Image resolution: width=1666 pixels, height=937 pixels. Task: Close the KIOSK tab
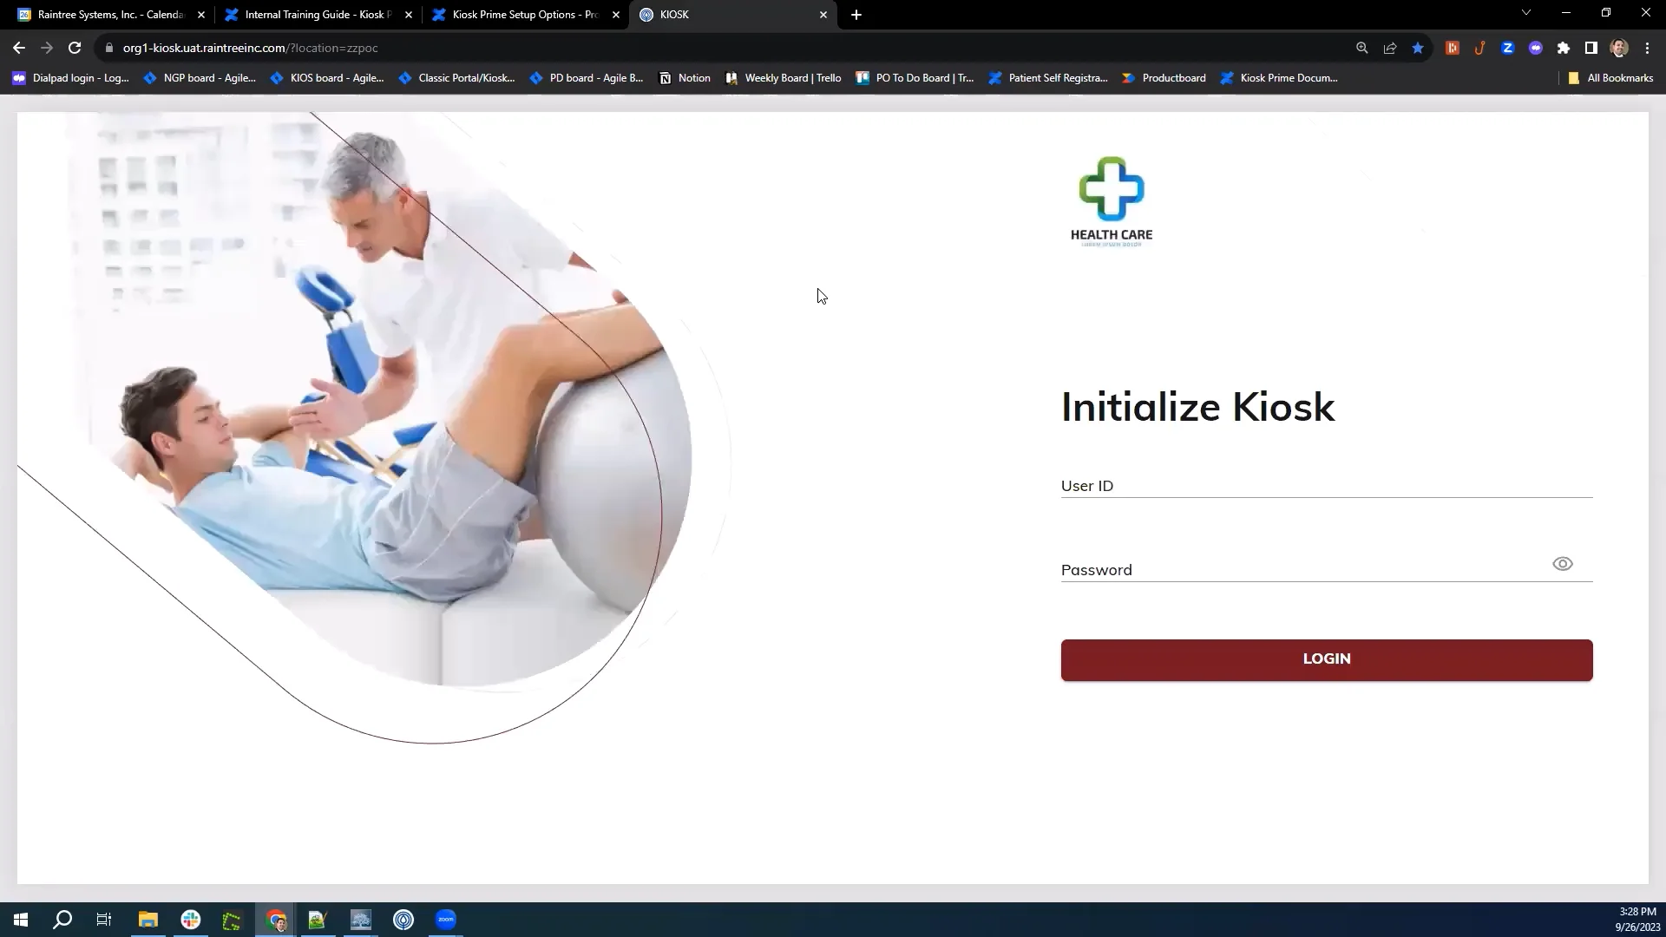click(x=823, y=15)
